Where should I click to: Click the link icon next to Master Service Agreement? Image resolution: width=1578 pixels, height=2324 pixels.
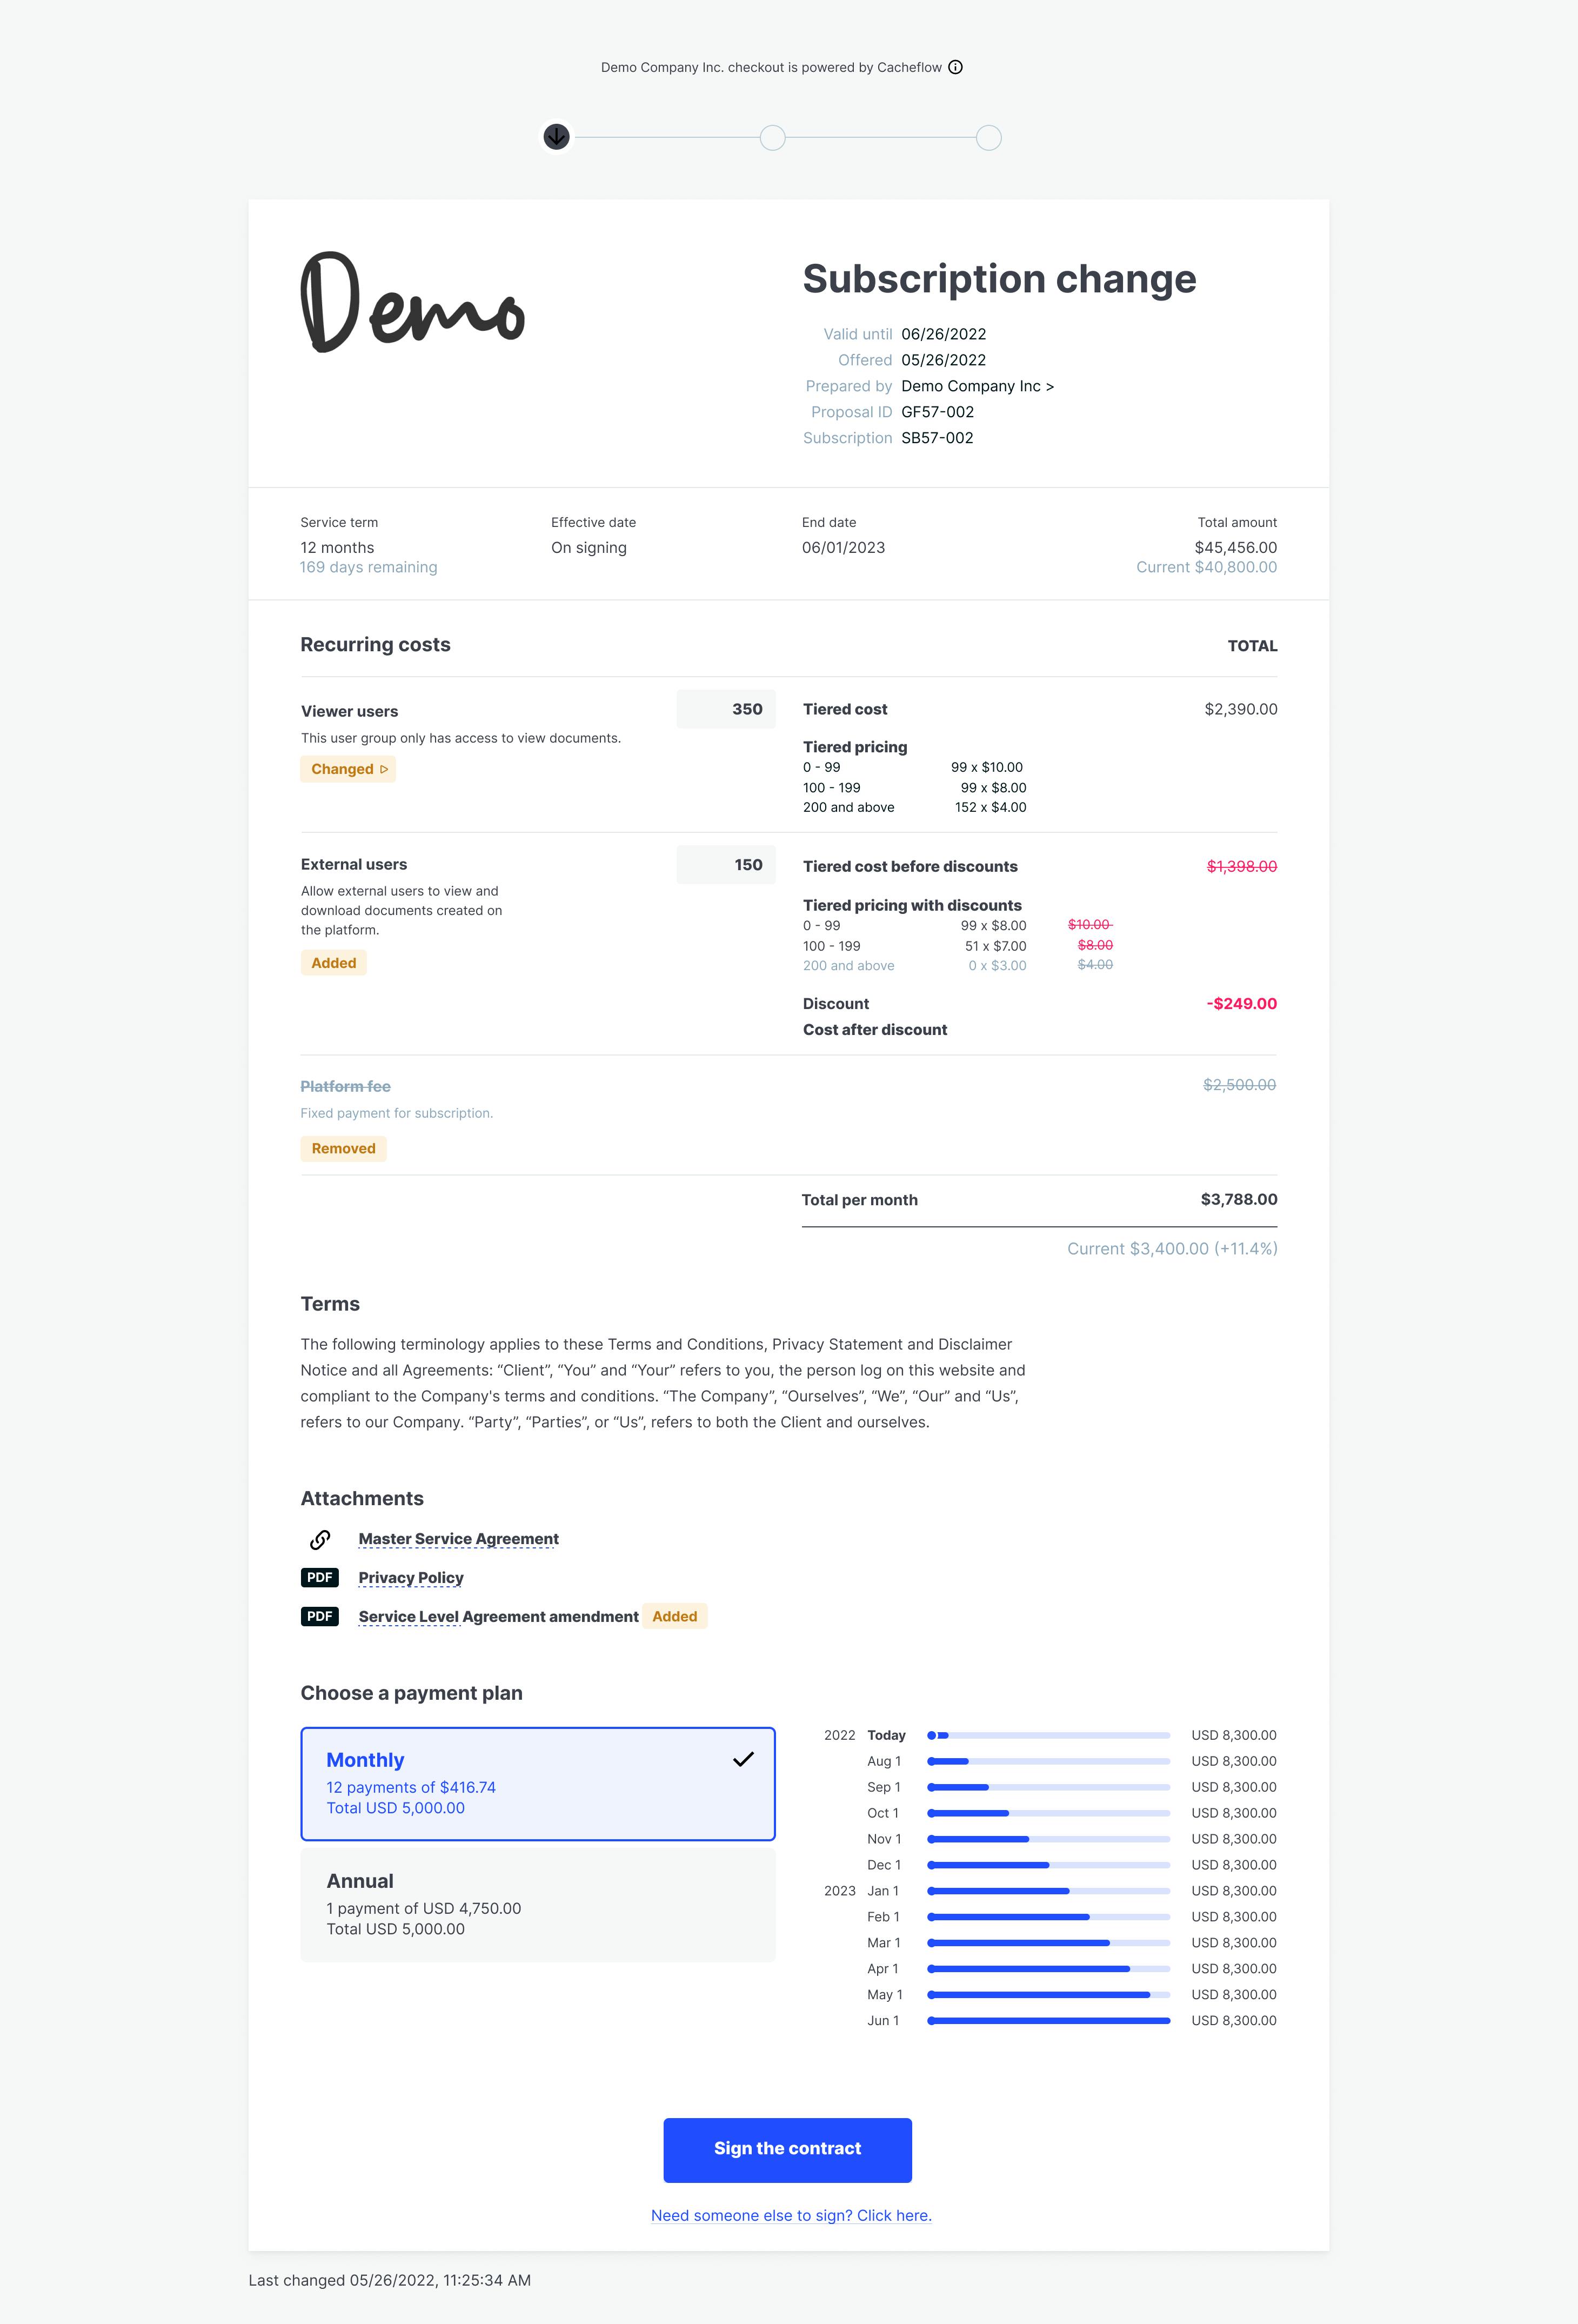pos(320,1539)
